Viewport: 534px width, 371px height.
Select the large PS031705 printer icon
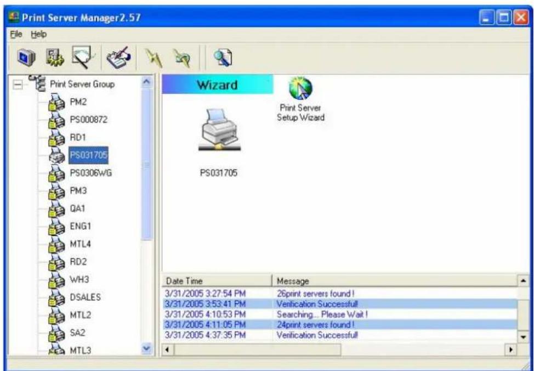[x=219, y=130]
